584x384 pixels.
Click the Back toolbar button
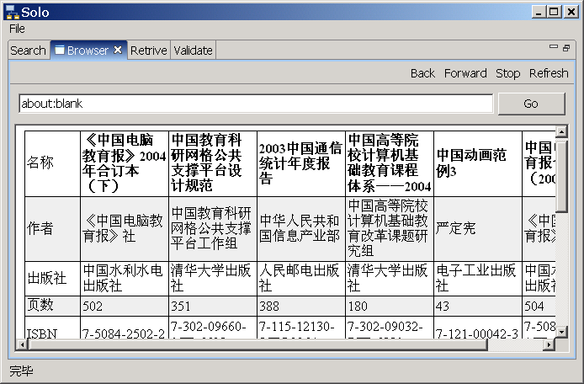(x=422, y=73)
